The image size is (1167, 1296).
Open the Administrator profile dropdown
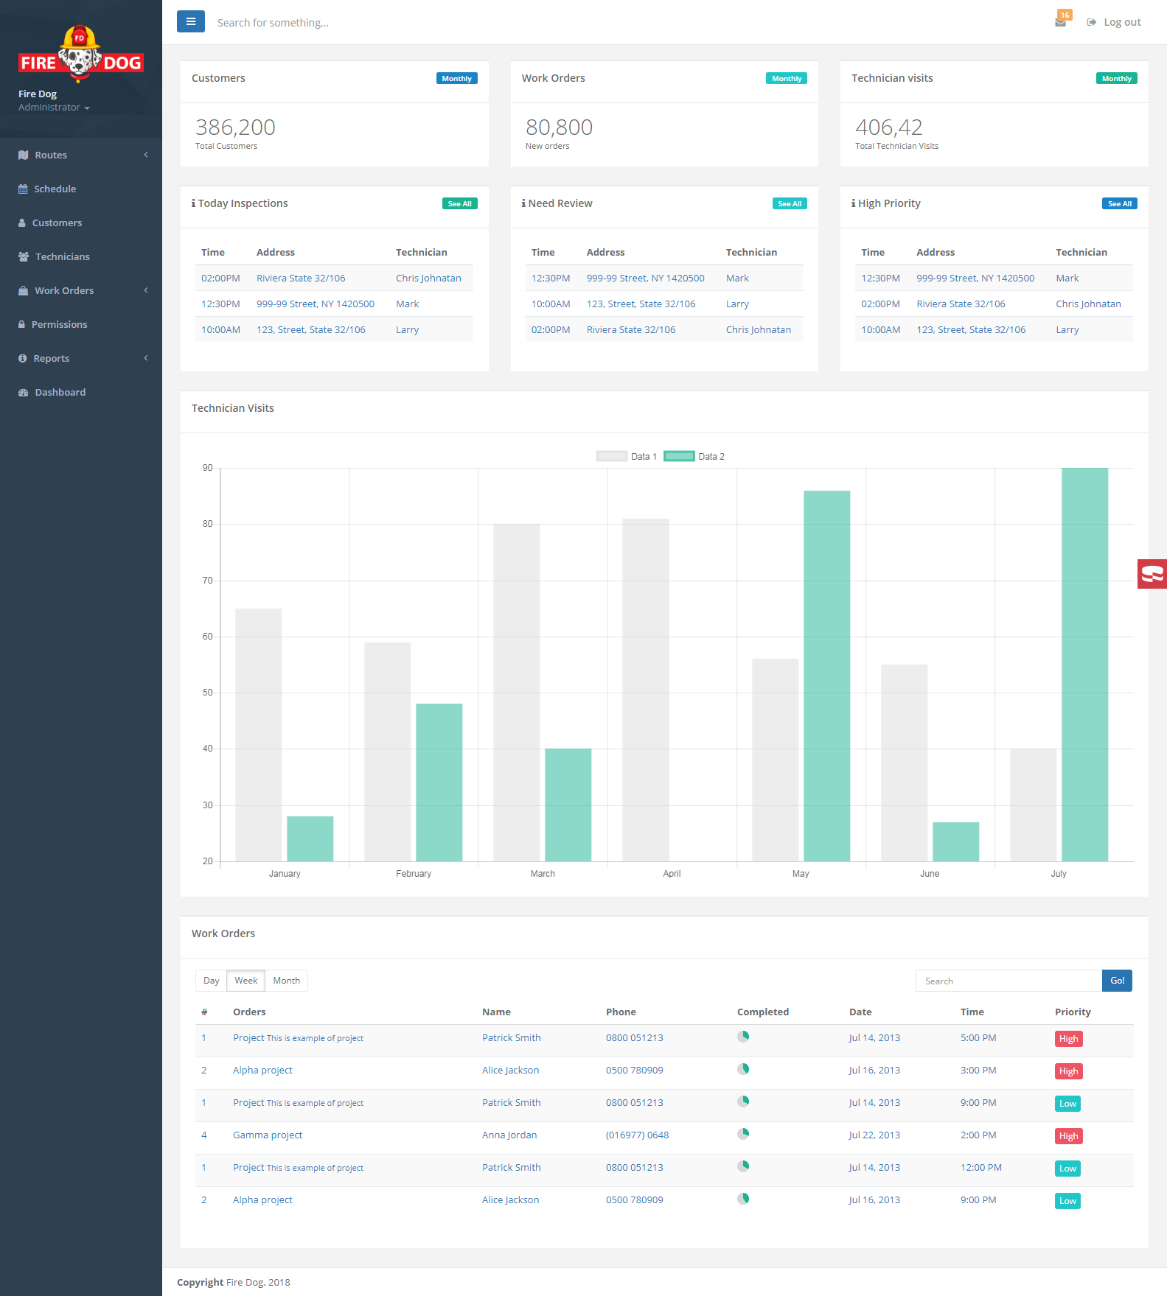tap(54, 108)
